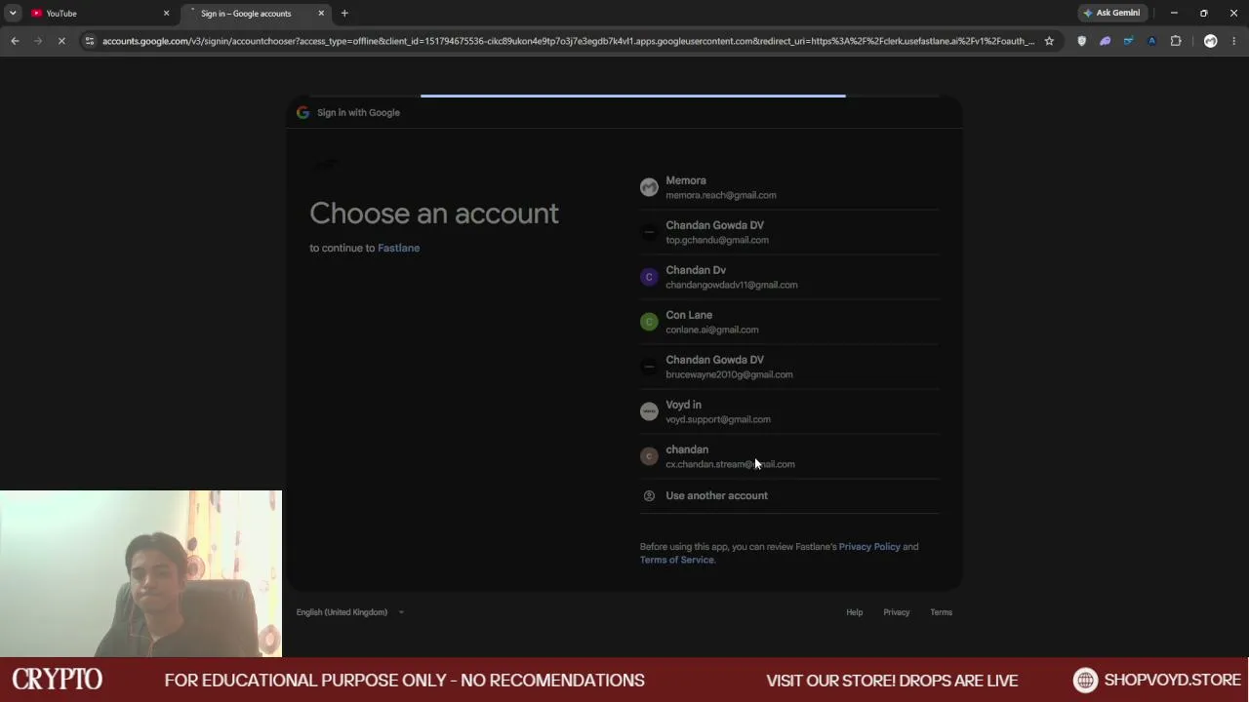Open the Chrome three-dot menu
Image resolution: width=1249 pixels, height=702 pixels.
point(1233,41)
